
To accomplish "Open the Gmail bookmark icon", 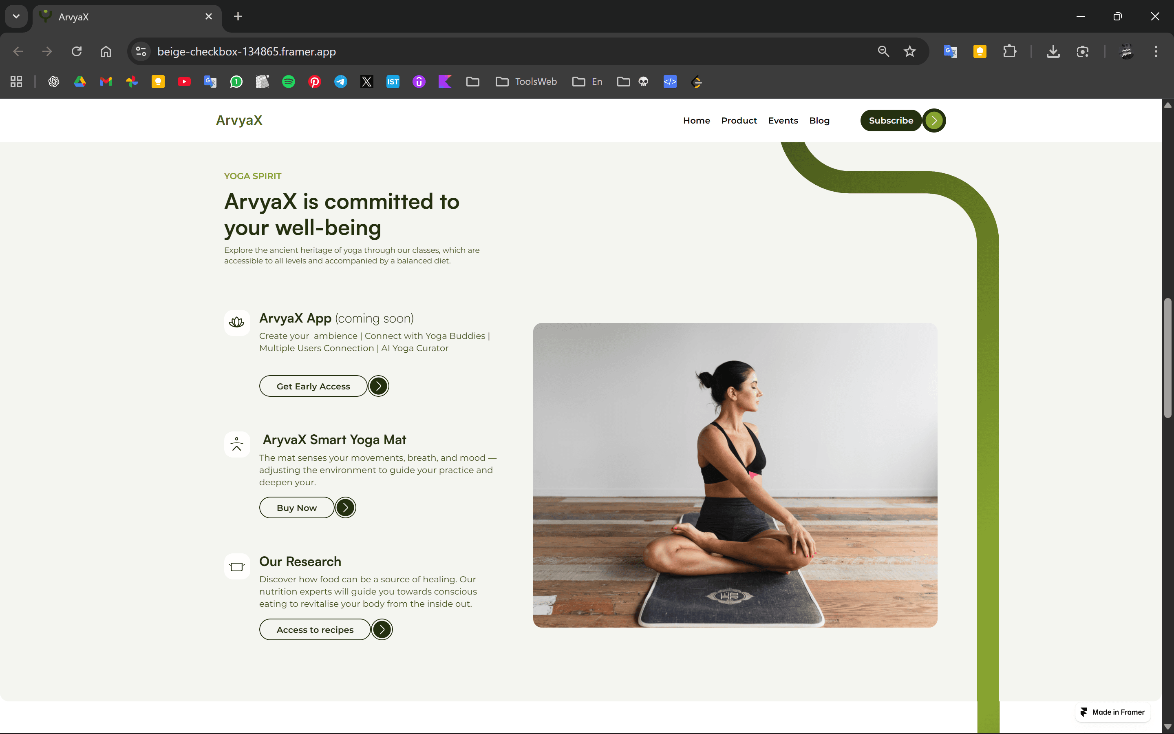I will pyautogui.click(x=106, y=82).
